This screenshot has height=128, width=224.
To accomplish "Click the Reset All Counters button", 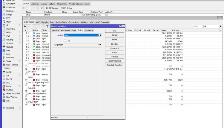I will click(114, 65).
